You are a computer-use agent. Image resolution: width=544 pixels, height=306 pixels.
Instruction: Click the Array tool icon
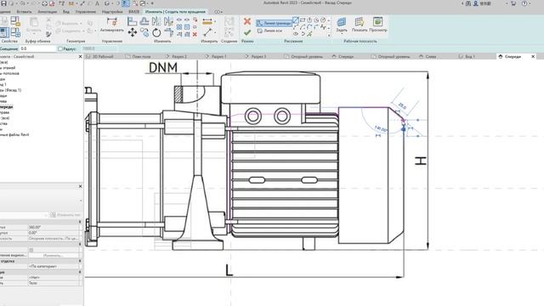179,27
